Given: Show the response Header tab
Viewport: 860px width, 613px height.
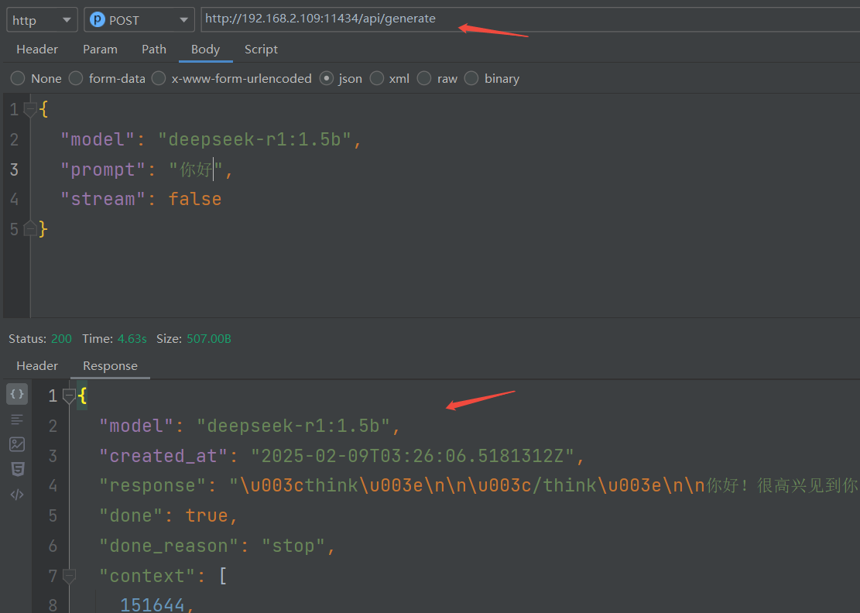Looking at the screenshot, I should click(36, 366).
